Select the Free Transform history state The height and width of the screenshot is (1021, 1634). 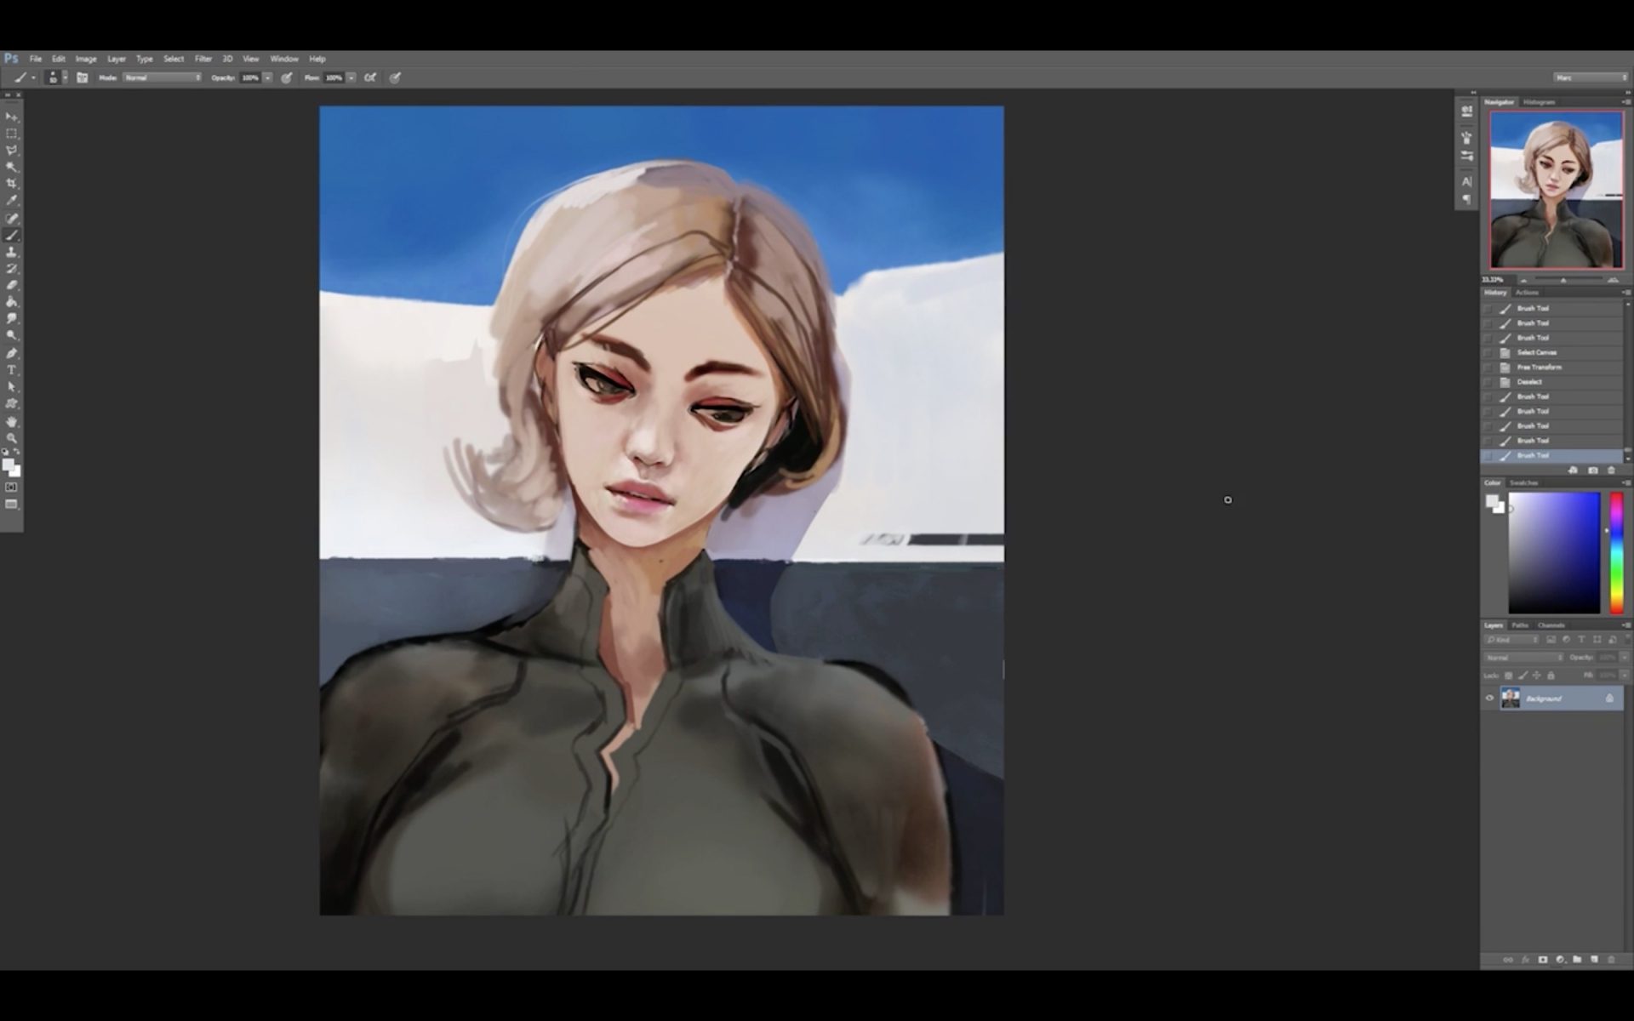click(x=1552, y=367)
